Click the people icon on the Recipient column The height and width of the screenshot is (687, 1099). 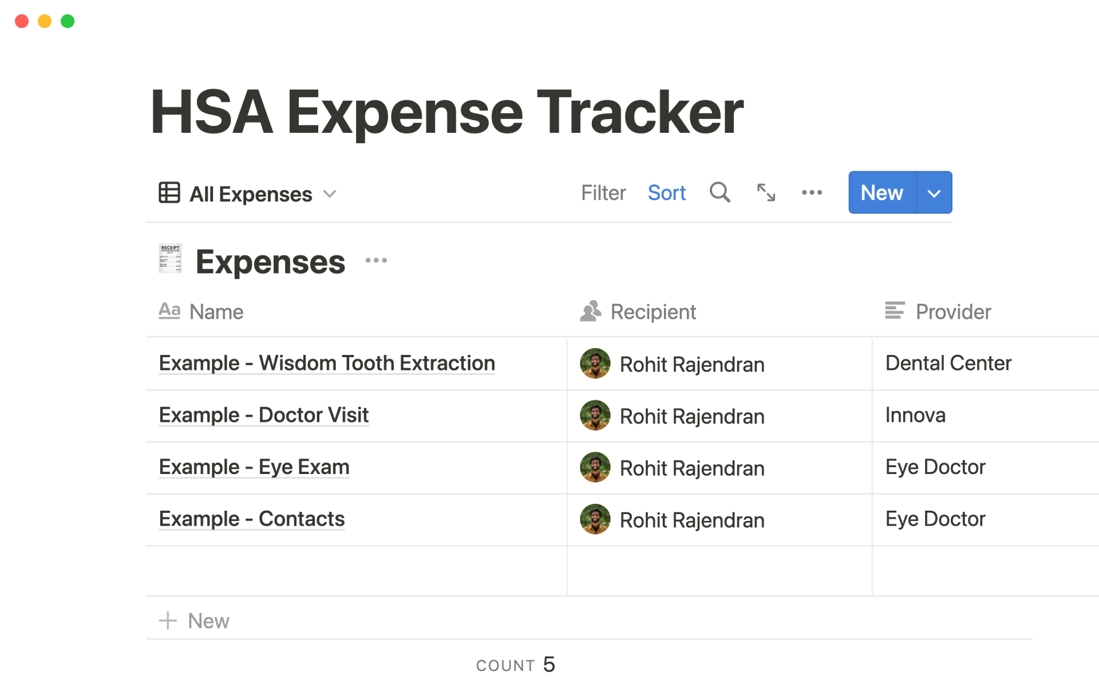(591, 311)
